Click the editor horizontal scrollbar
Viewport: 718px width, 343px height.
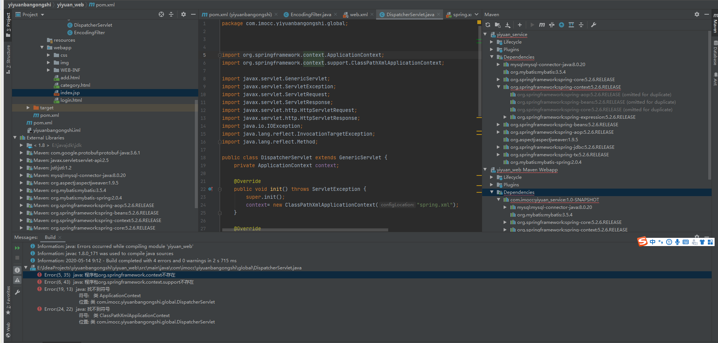click(305, 230)
